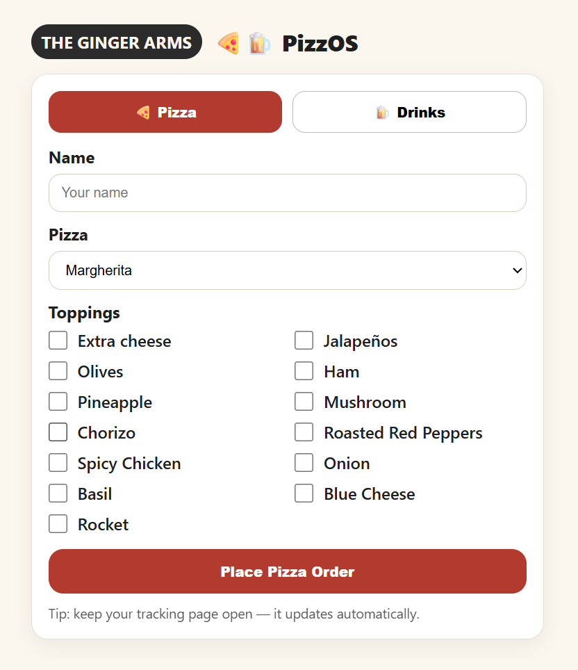Switch to the Drinks tab
The image size is (578, 670).
pos(409,112)
